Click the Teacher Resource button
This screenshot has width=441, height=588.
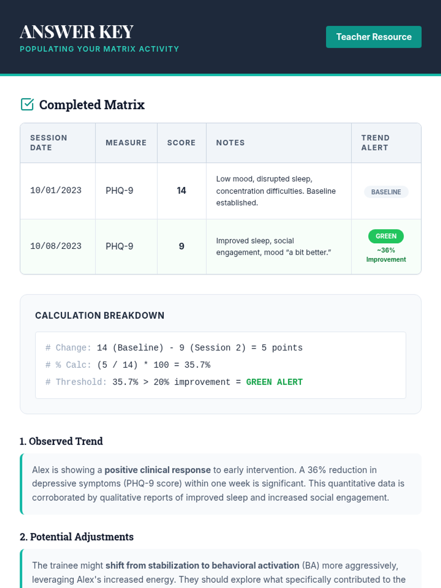click(x=373, y=37)
